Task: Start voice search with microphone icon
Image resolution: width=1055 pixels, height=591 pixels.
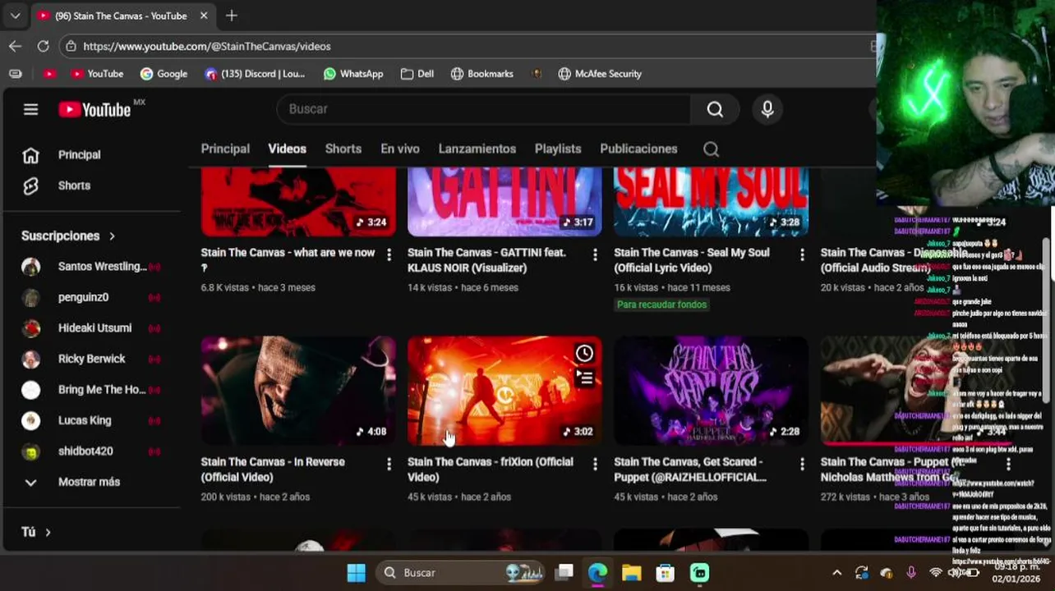Action: [x=767, y=109]
